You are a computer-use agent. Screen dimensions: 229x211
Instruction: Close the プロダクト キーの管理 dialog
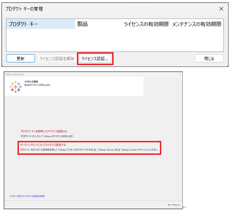pos(221,9)
